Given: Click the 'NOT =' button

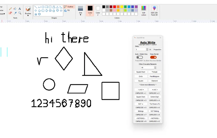Looking at the screenshot, I should click(141, 104).
